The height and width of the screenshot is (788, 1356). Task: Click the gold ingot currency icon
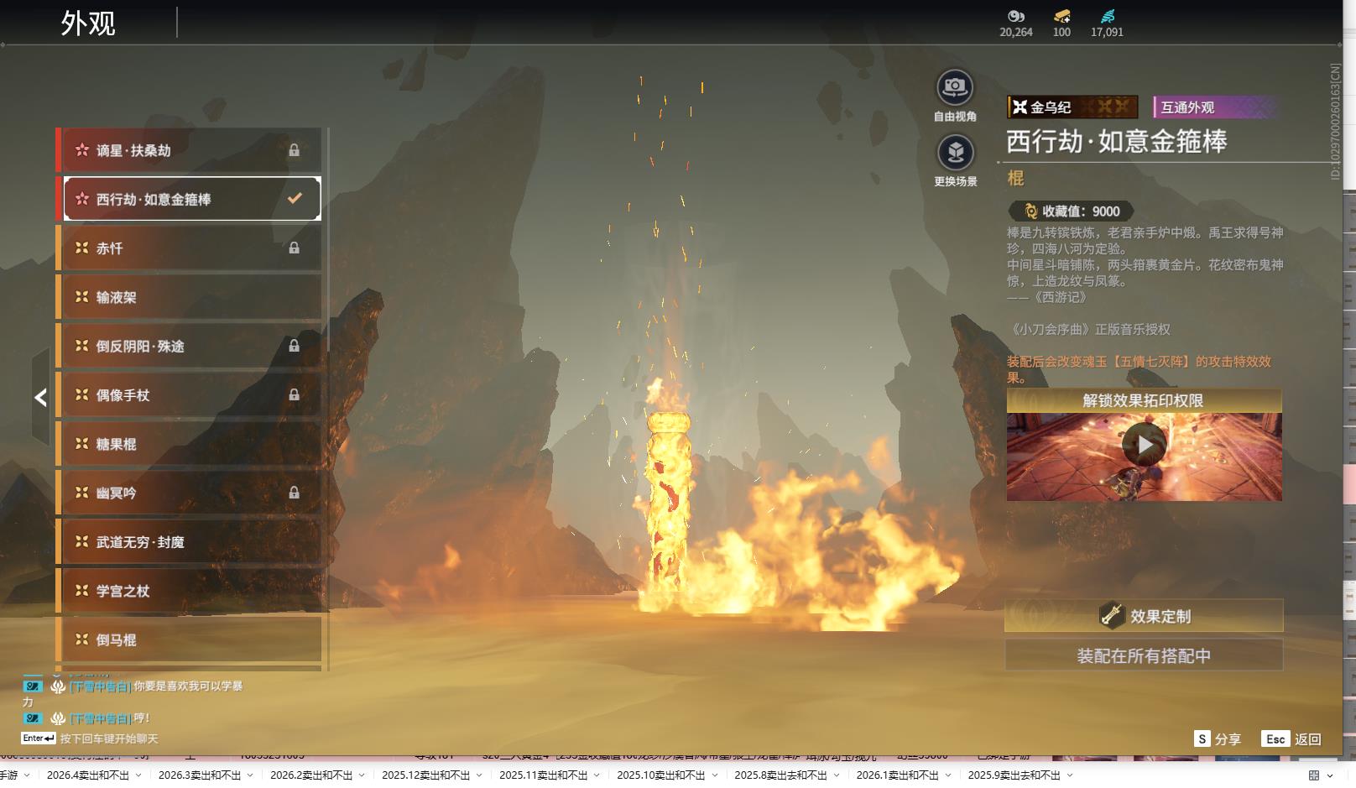coord(1061,16)
